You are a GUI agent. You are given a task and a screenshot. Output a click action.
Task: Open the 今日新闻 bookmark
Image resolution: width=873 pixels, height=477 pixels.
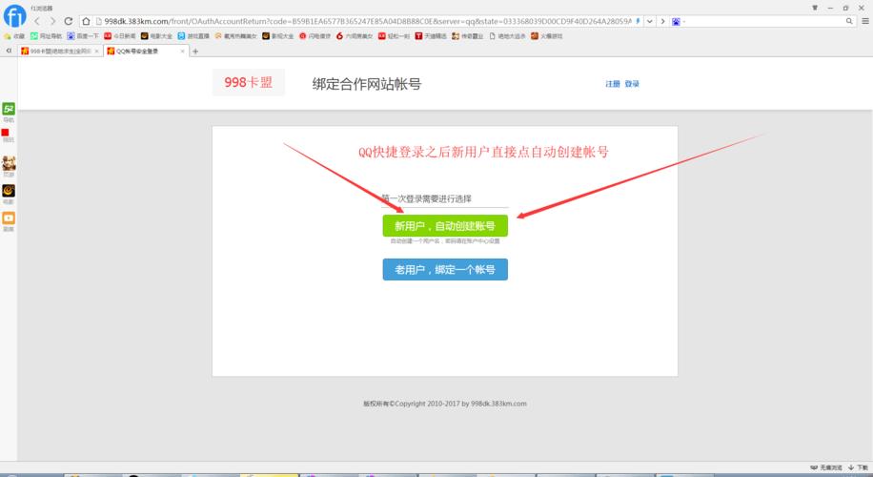(120, 35)
